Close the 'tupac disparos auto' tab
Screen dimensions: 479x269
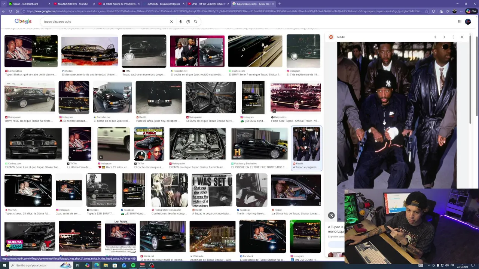273,4
